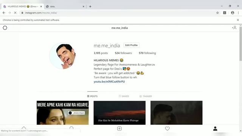The image size is (242, 136).
Task: Click the Legendary Page For Awesomeness bio line
Action: 124,65
